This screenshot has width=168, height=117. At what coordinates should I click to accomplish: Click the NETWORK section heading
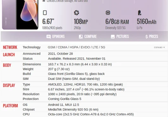click(x=10, y=47)
